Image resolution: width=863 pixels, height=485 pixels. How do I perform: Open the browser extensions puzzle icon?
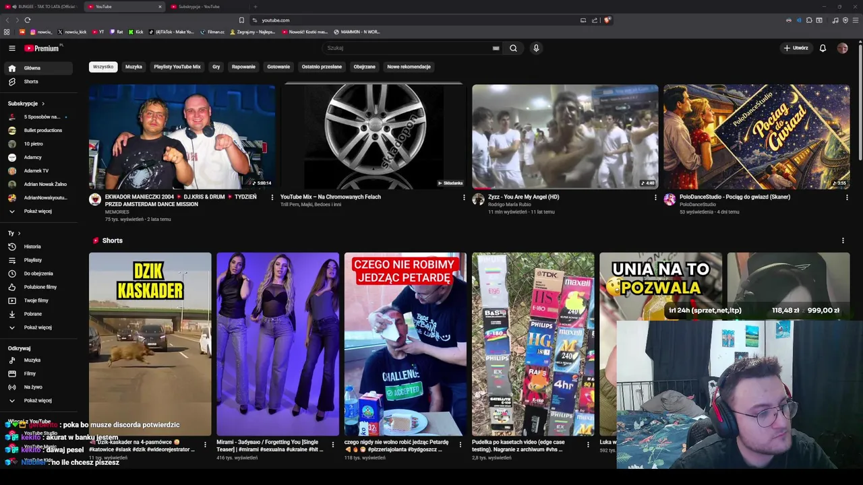(809, 20)
